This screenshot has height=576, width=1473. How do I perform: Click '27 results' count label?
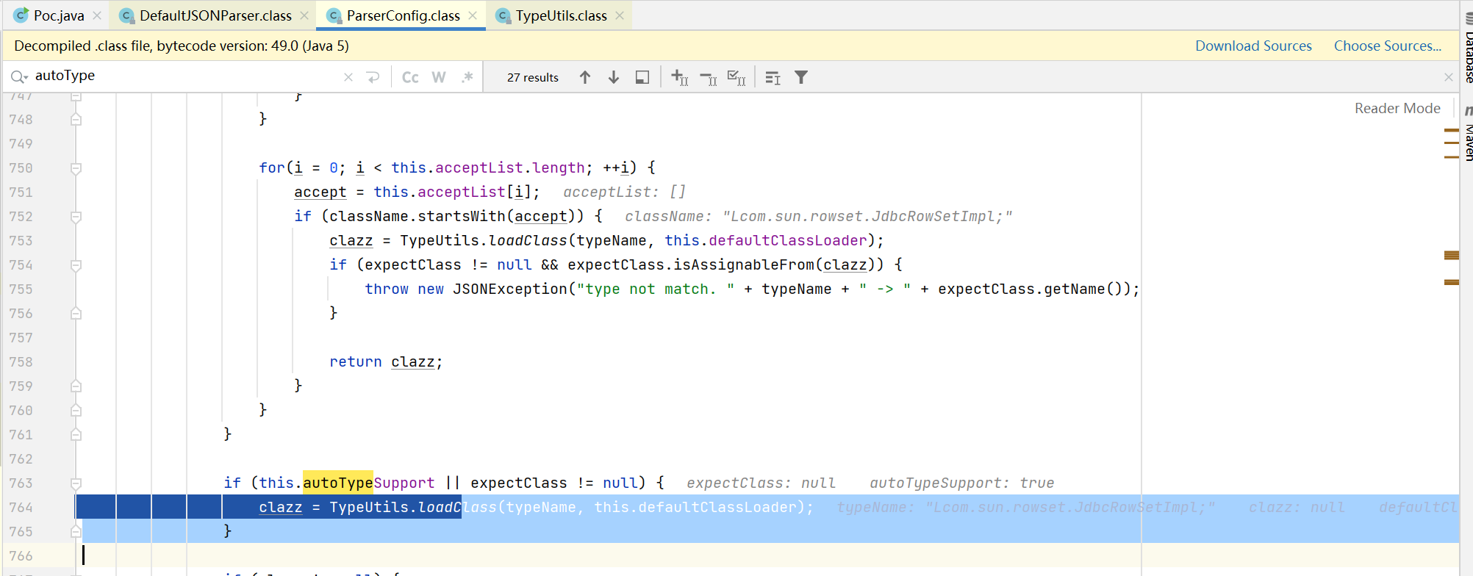[533, 77]
